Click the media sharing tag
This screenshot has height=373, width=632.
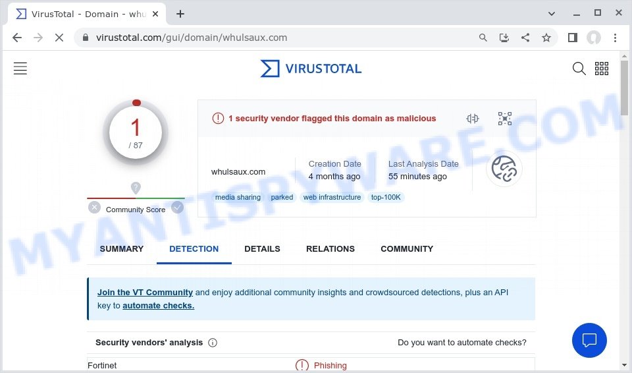pos(238,197)
